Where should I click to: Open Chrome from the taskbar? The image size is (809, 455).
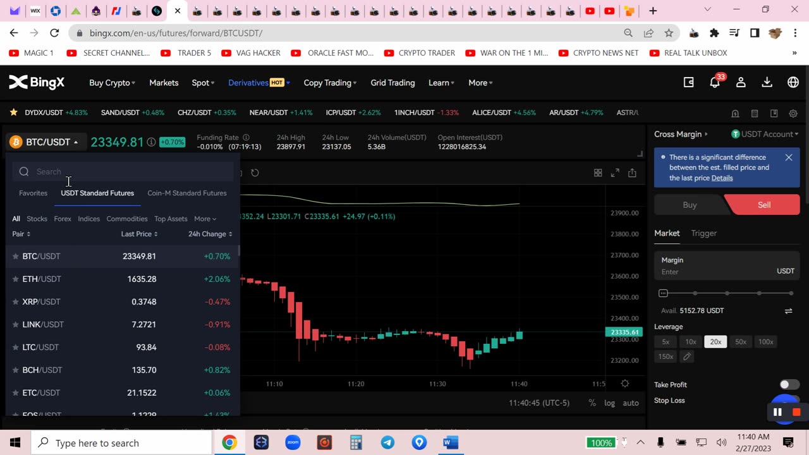pyautogui.click(x=229, y=443)
